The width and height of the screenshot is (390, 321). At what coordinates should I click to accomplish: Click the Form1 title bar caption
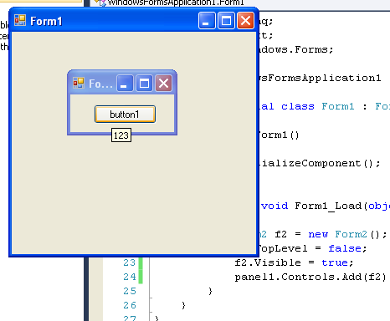pos(46,21)
